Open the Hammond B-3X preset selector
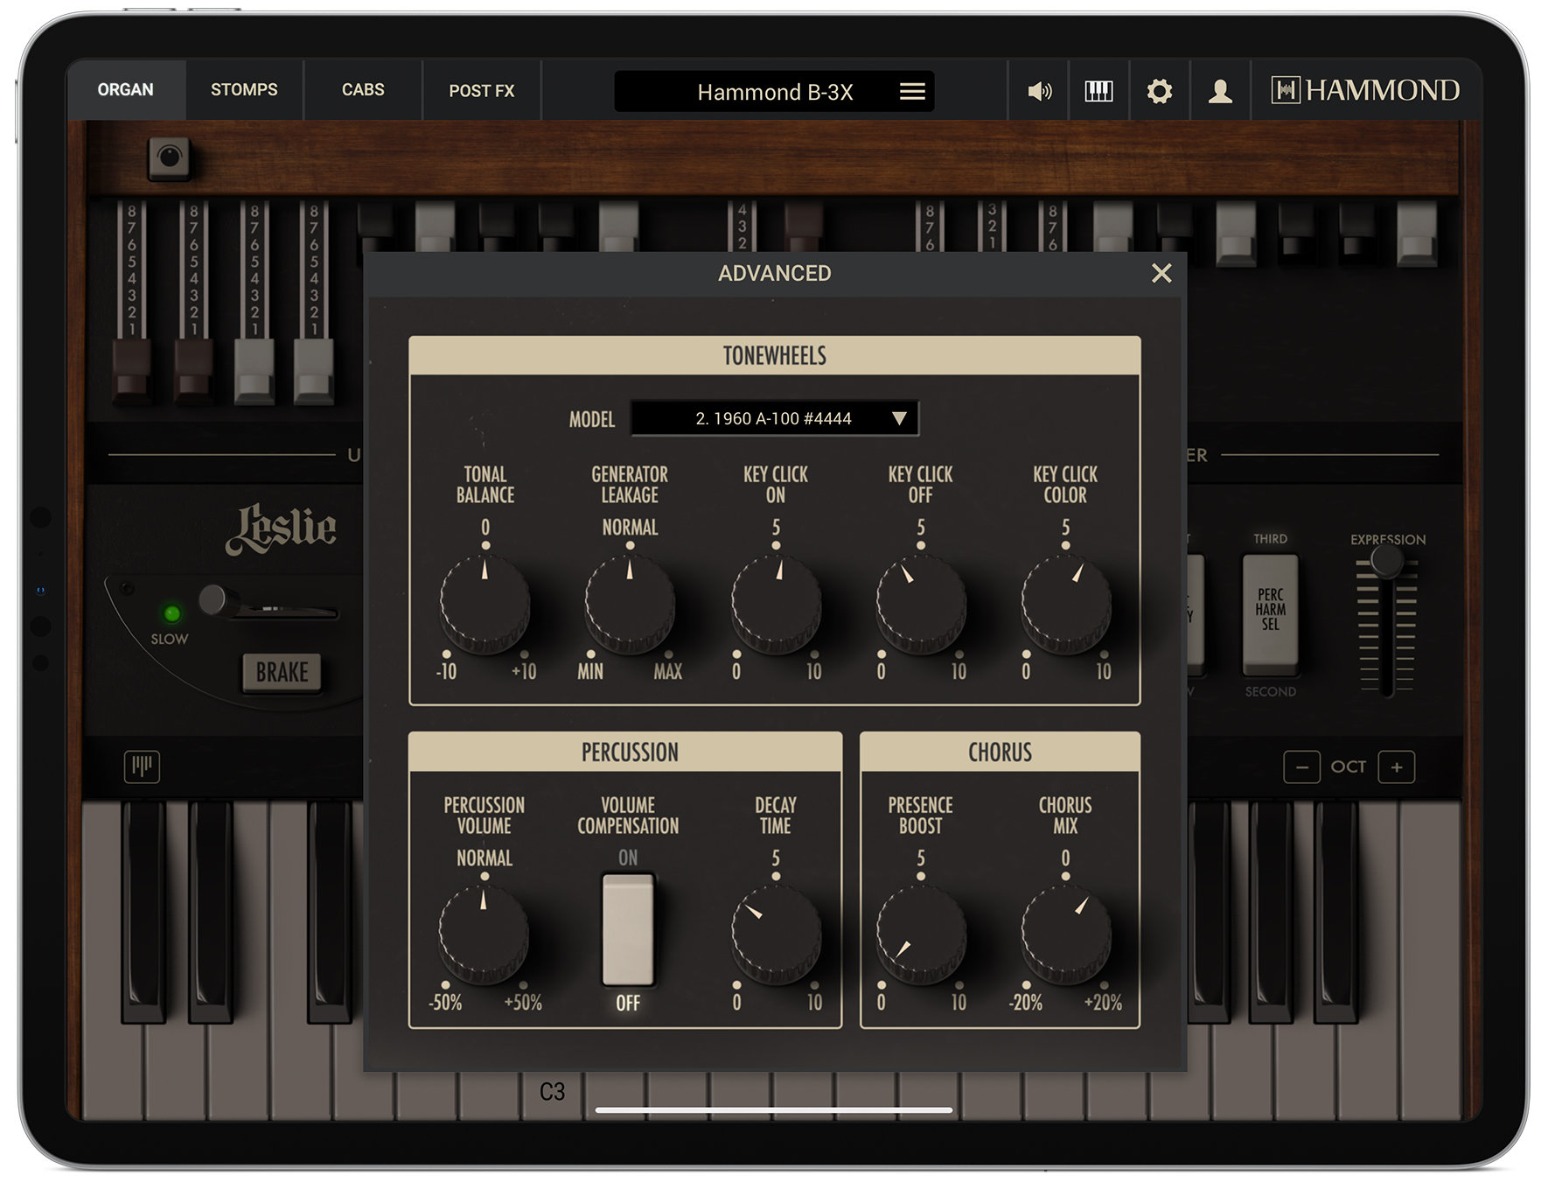This screenshot has height=1190, width=1548. 774,91
